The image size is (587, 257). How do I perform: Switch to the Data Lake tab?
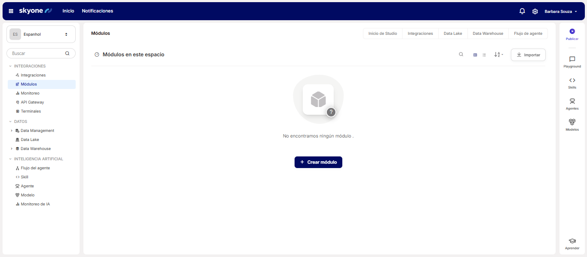tap(452, 34)
